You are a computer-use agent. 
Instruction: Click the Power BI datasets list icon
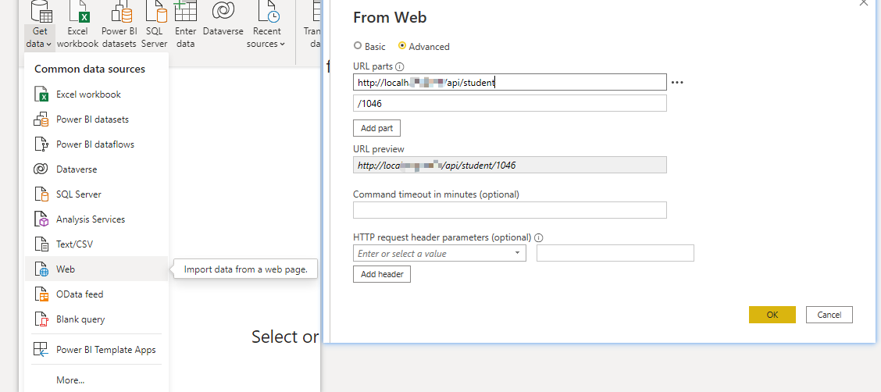[x=41, y=119]
